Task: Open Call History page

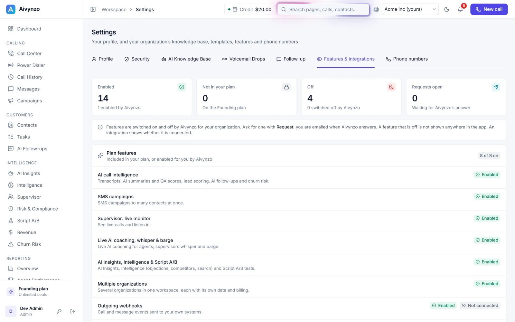Action: pyautogui.click(x=41, y=77)
